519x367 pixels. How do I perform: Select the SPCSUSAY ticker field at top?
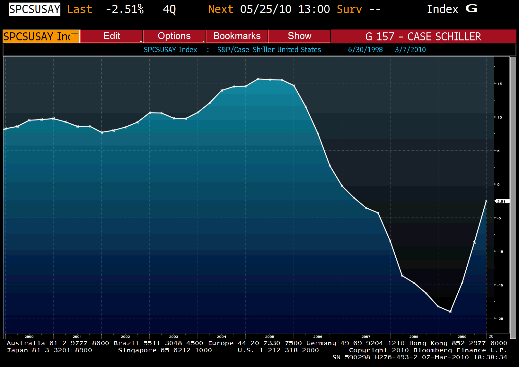point(35,9)
